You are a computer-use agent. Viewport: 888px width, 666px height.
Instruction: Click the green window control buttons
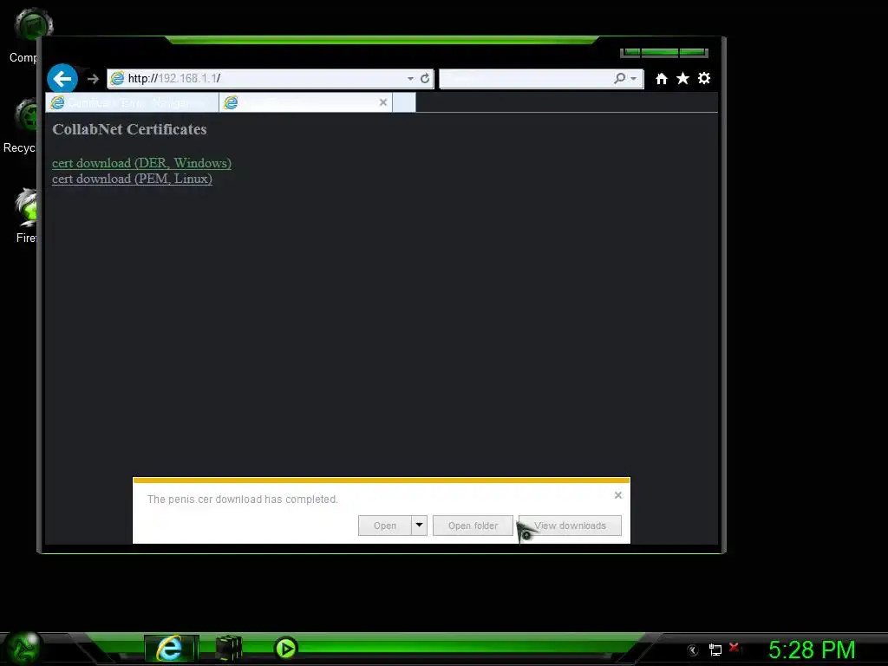tap(664, 53)
